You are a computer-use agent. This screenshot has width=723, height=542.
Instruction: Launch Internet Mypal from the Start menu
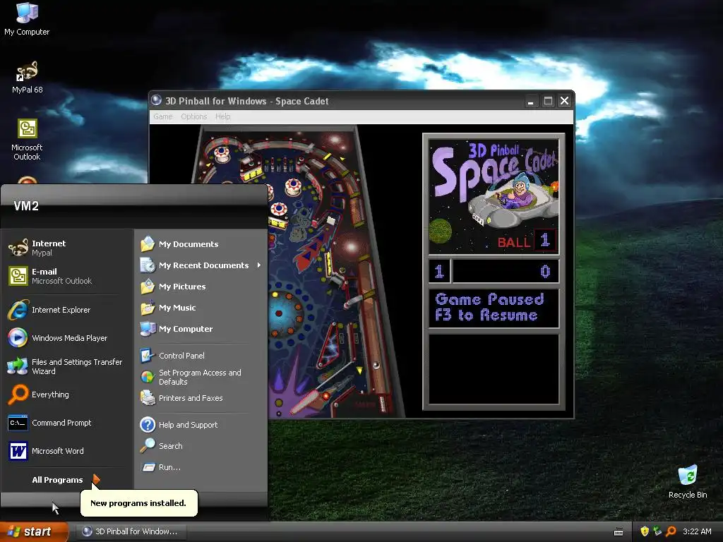(67, 248)
